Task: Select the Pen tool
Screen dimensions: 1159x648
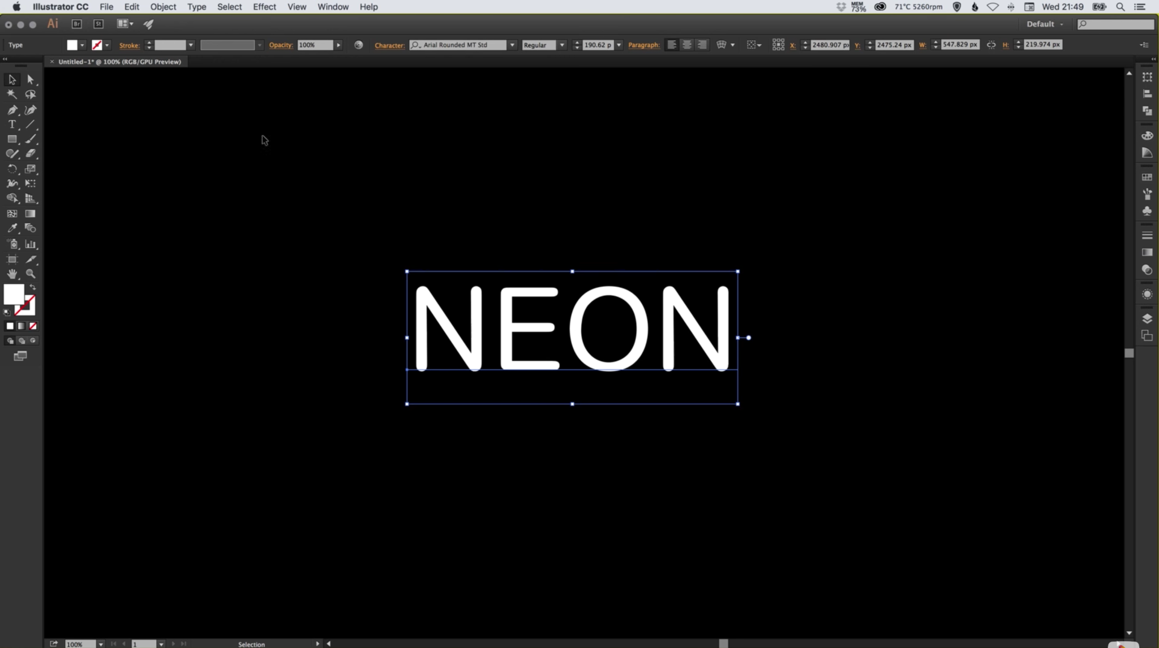Action: tap(12, 110)
